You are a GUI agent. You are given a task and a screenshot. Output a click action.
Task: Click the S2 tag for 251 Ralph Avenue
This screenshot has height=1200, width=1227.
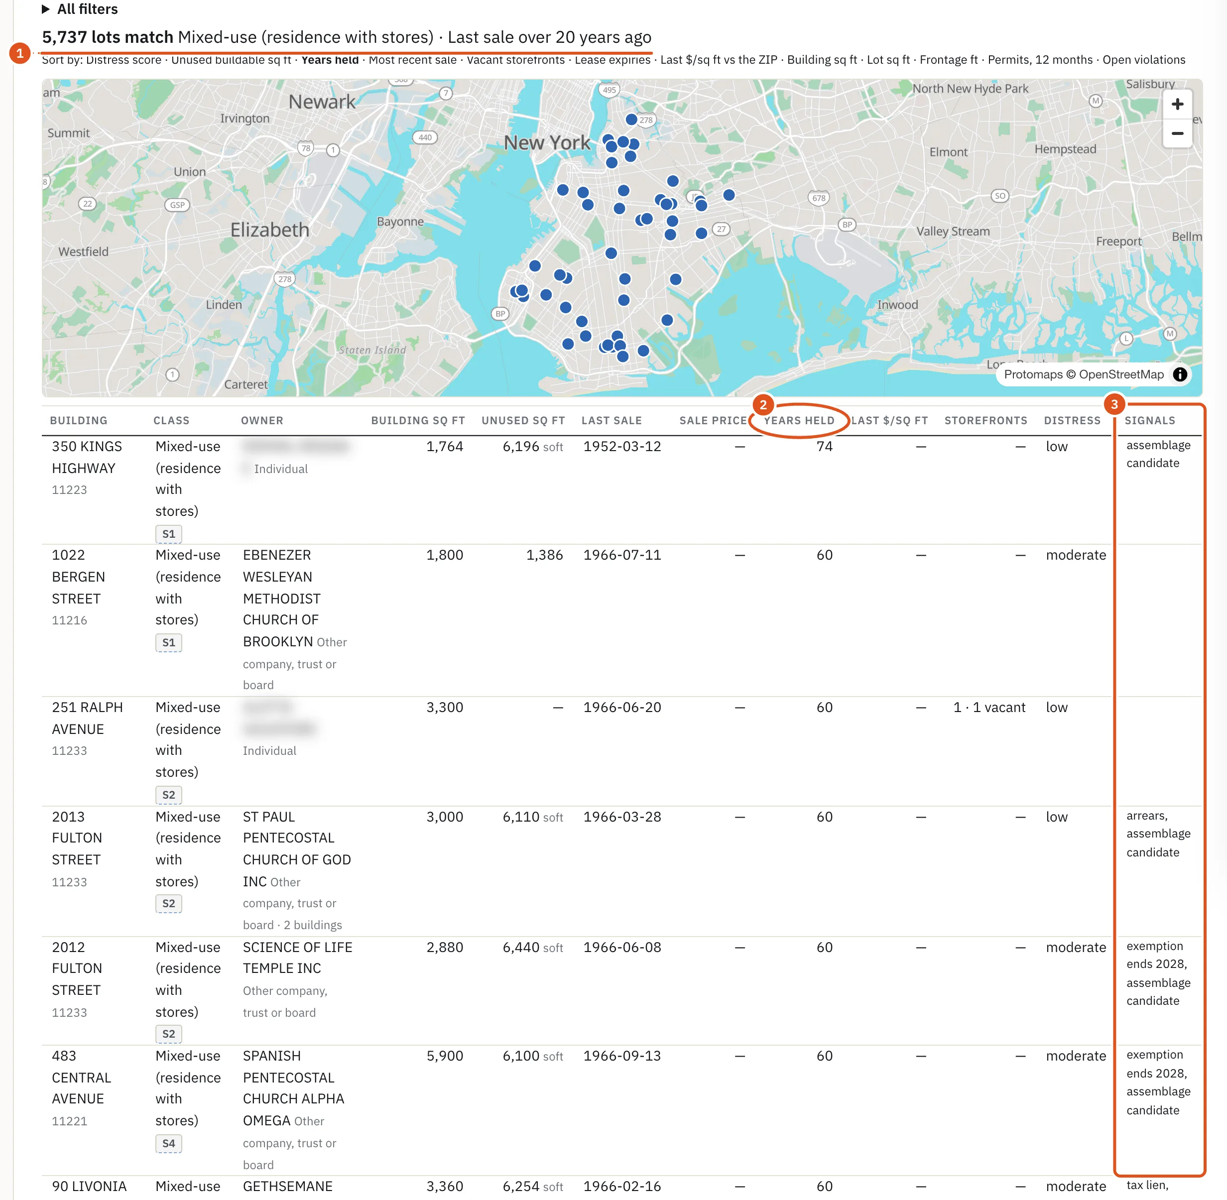click(168, 795)
